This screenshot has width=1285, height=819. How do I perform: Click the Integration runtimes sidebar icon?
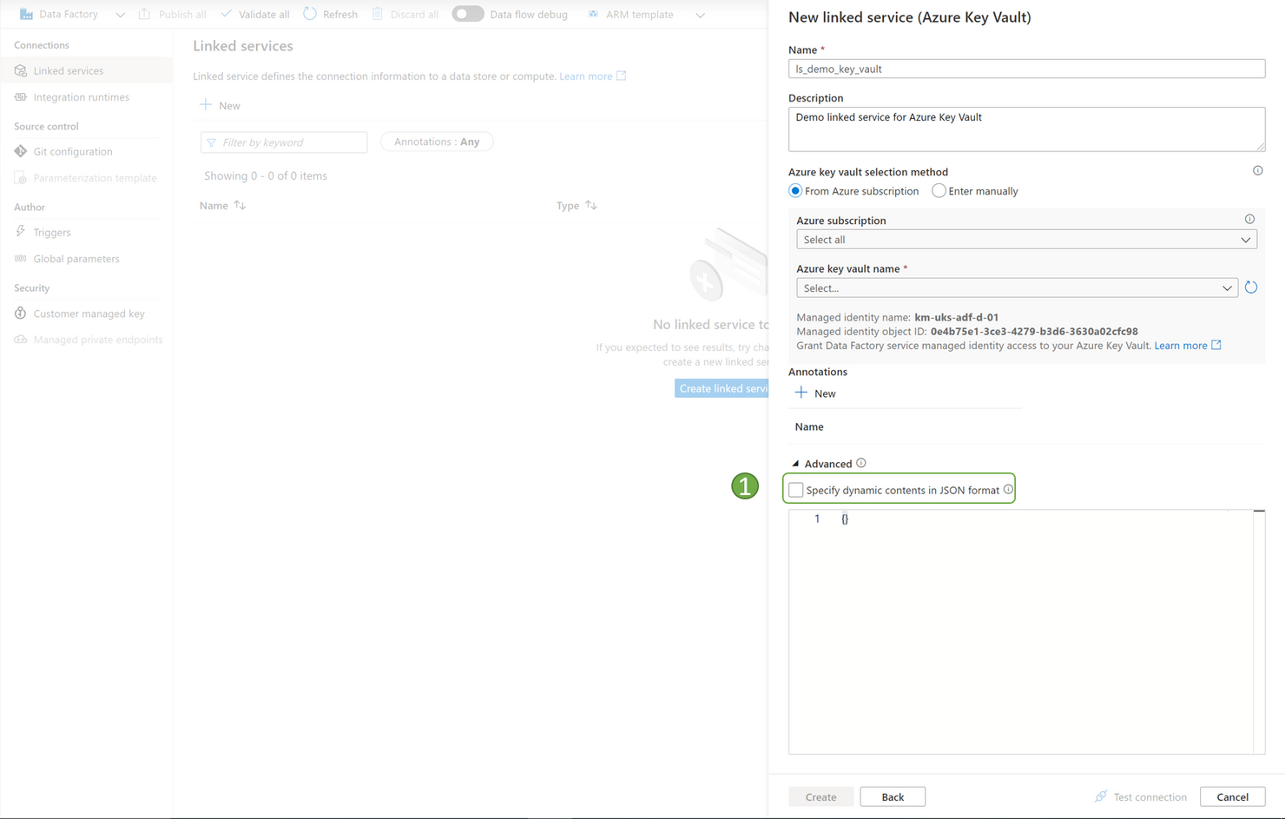tap(21, 97)
